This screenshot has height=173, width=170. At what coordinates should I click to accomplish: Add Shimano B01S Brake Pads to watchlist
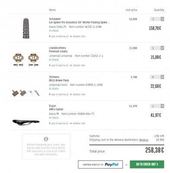tap(59, 94)
